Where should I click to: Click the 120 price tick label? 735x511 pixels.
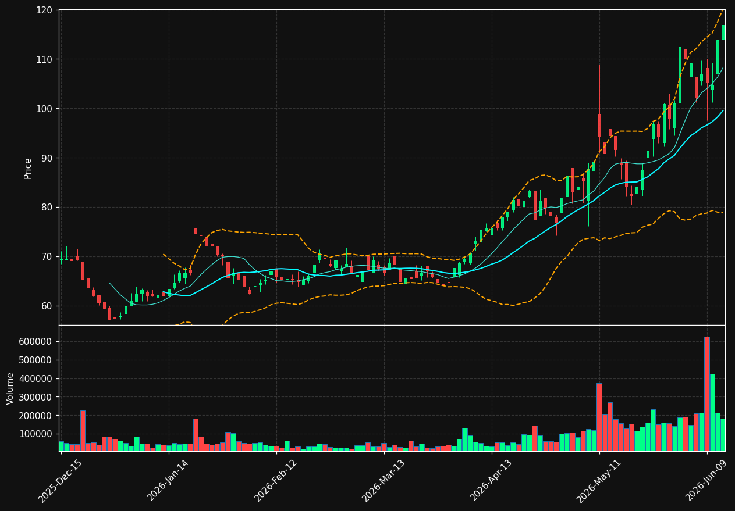click(x=44, y=10)
